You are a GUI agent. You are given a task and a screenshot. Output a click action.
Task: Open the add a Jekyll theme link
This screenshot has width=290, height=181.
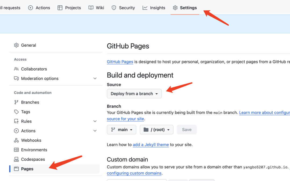coord(151,145)
